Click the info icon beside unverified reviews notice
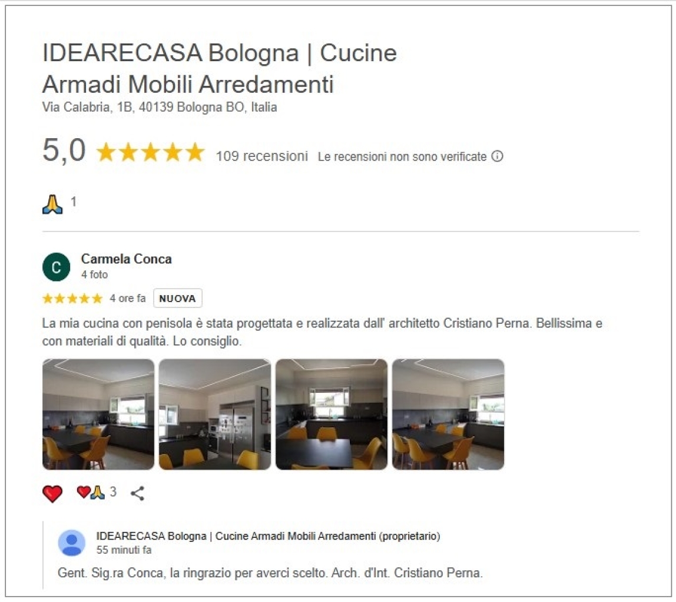The image size is (676, 602). [497, 156]
